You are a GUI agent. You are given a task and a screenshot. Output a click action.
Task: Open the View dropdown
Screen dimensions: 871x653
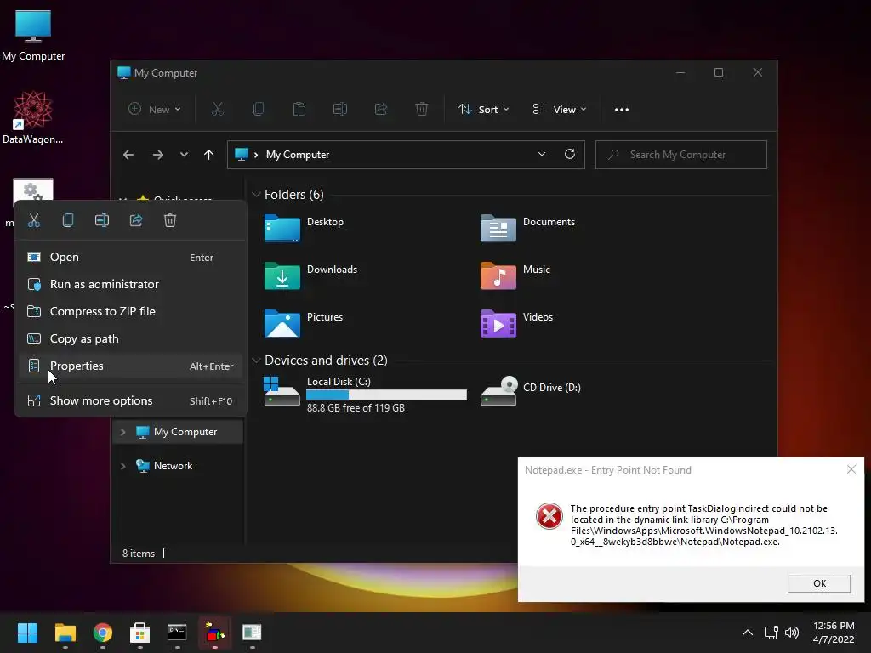tap(560, 110)
